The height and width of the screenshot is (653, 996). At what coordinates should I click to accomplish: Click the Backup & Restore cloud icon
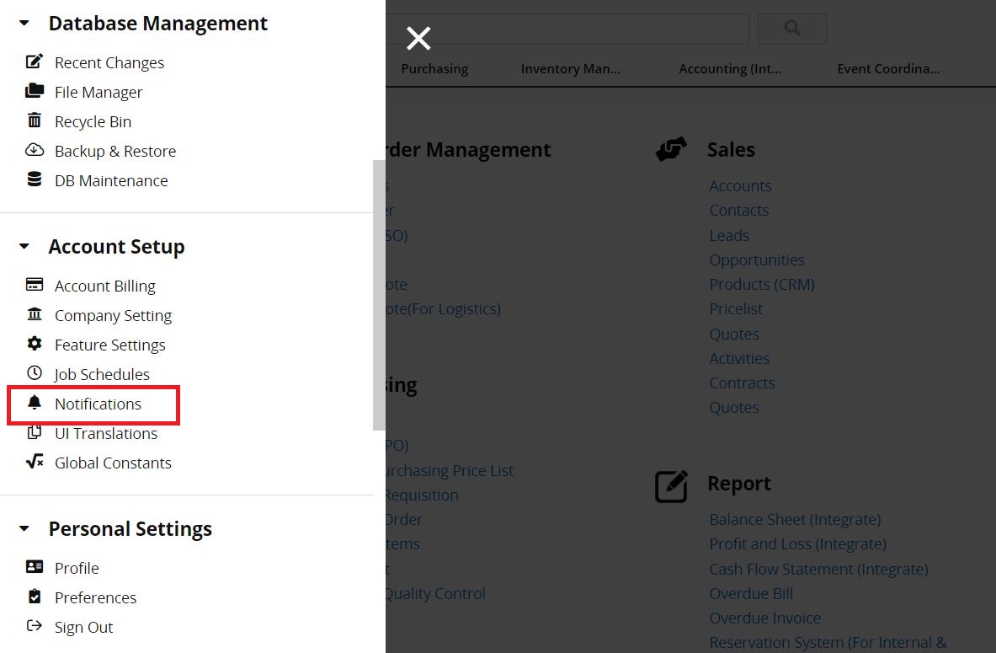[x=35, y=150]
